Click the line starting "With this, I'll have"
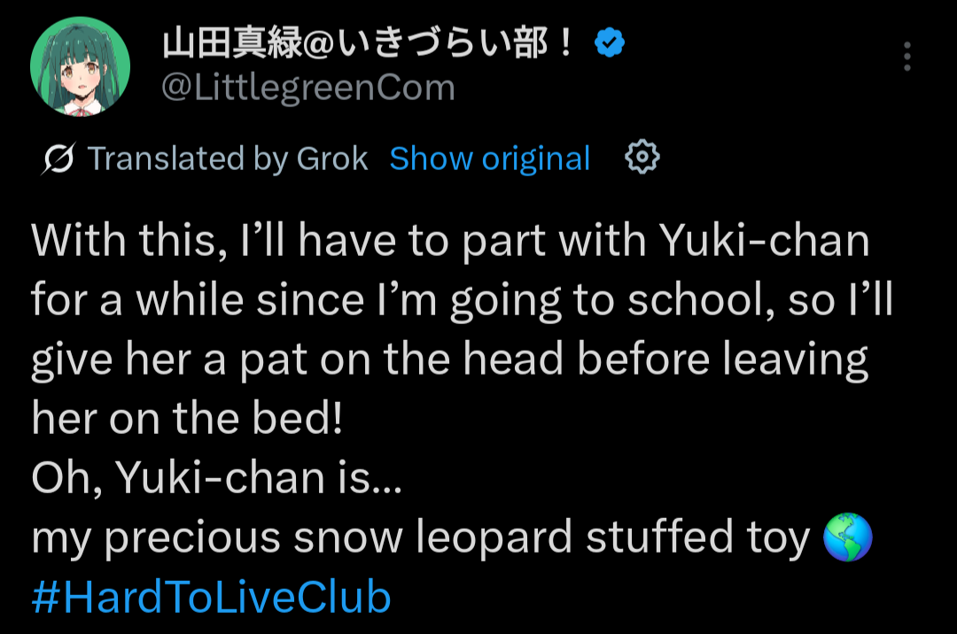 (x=450, y=242)
